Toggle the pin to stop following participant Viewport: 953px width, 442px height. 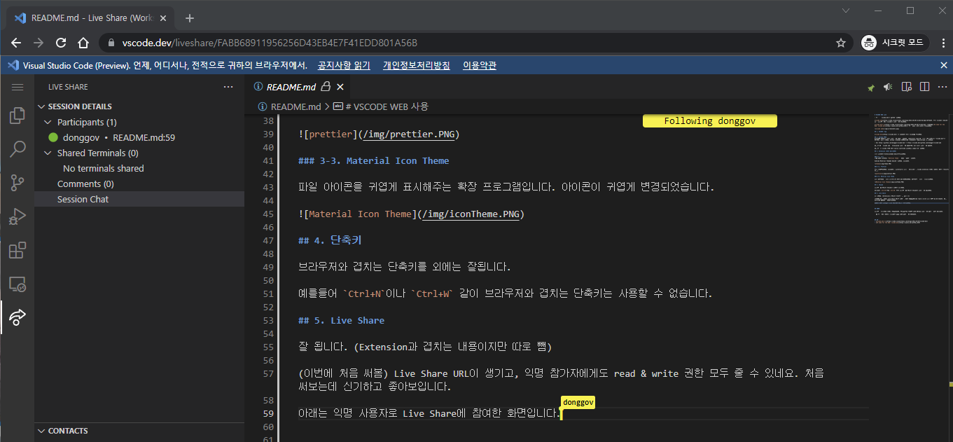[x=870, y=88]
